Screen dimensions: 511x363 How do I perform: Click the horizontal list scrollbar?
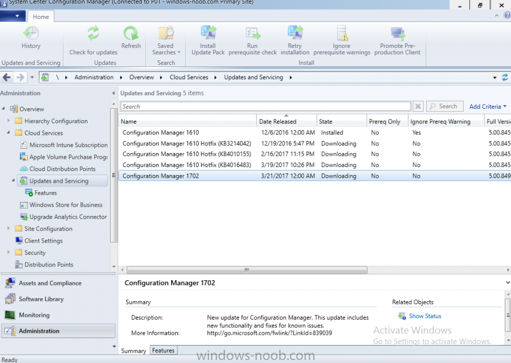[x=247, y=270]
